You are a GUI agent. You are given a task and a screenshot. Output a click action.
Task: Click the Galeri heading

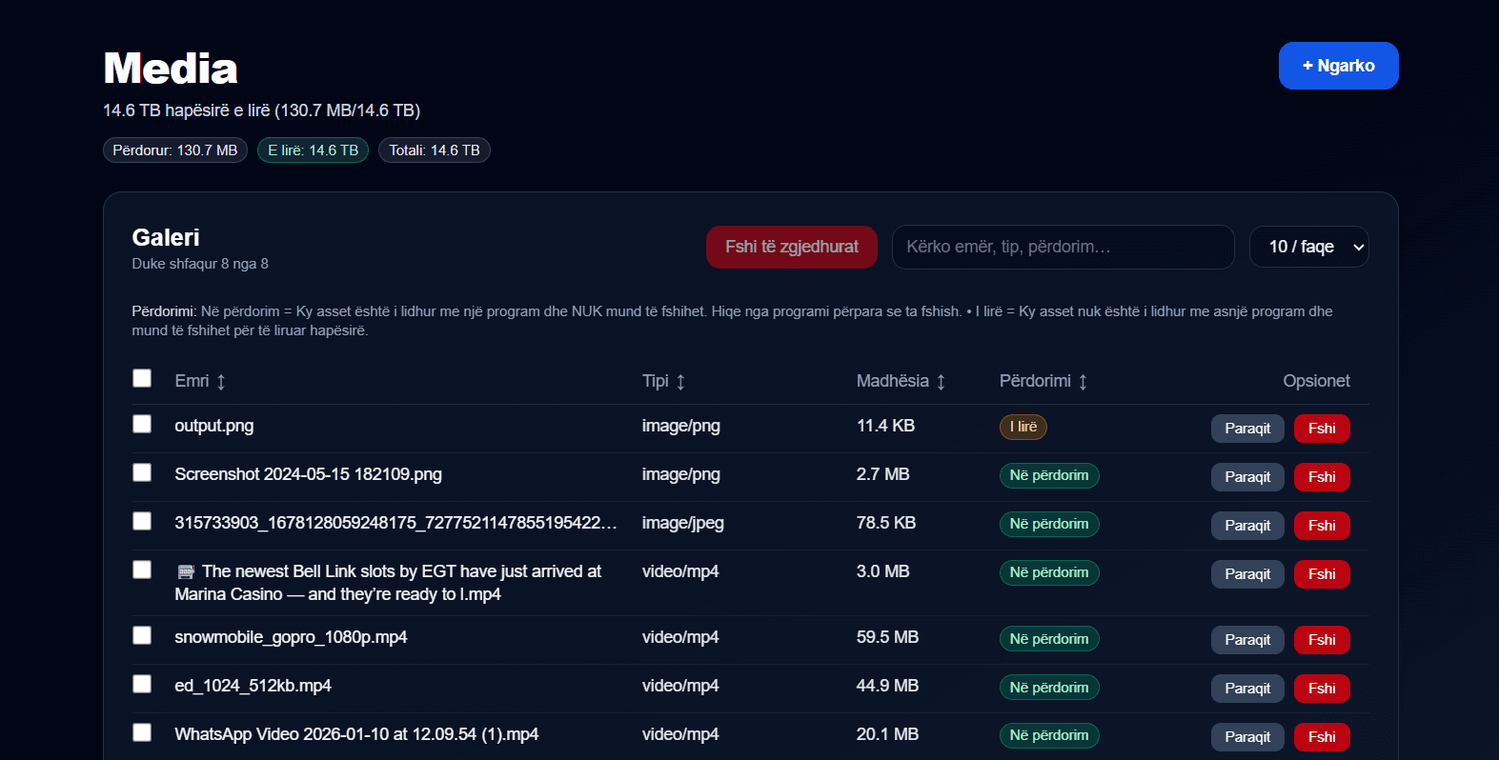coord(166,237)
